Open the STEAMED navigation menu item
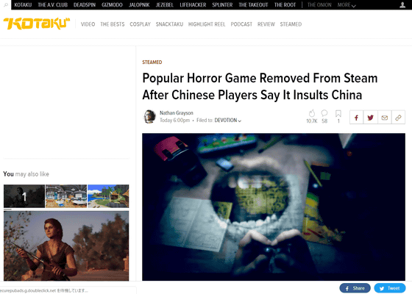Viewport: 412px width, 294px height. 291,24
